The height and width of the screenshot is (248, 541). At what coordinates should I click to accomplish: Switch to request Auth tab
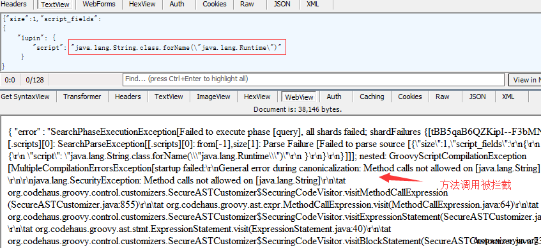coord(177,4)
